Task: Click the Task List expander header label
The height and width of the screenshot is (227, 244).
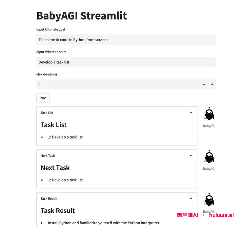Action: click(x=47, y=113)
